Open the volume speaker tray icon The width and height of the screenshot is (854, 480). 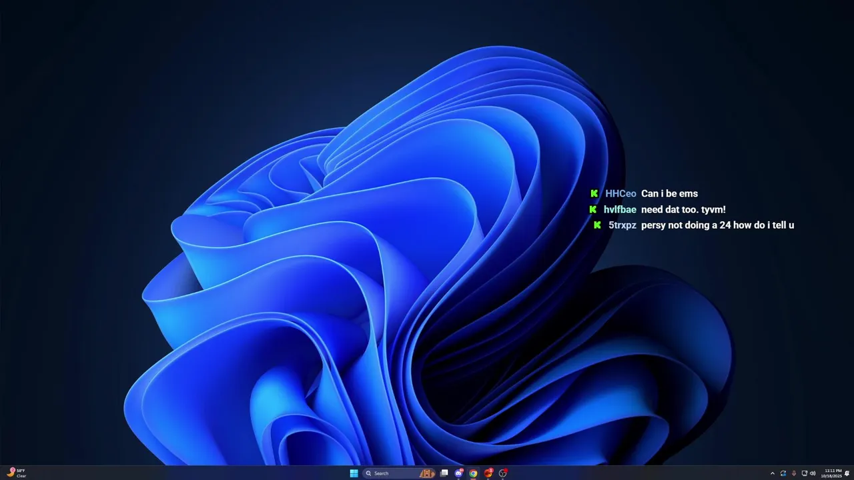813,473
